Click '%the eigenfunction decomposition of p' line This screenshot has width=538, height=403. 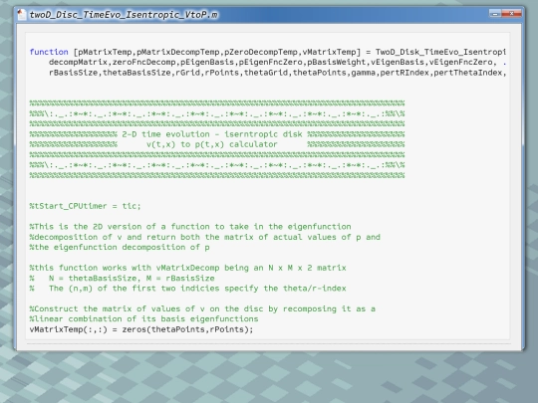click(120, 247)
